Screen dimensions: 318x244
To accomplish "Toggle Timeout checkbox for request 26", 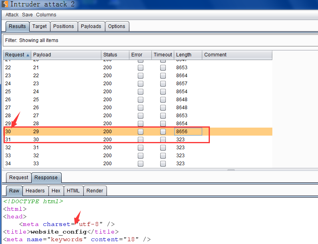I will point(163,100).
